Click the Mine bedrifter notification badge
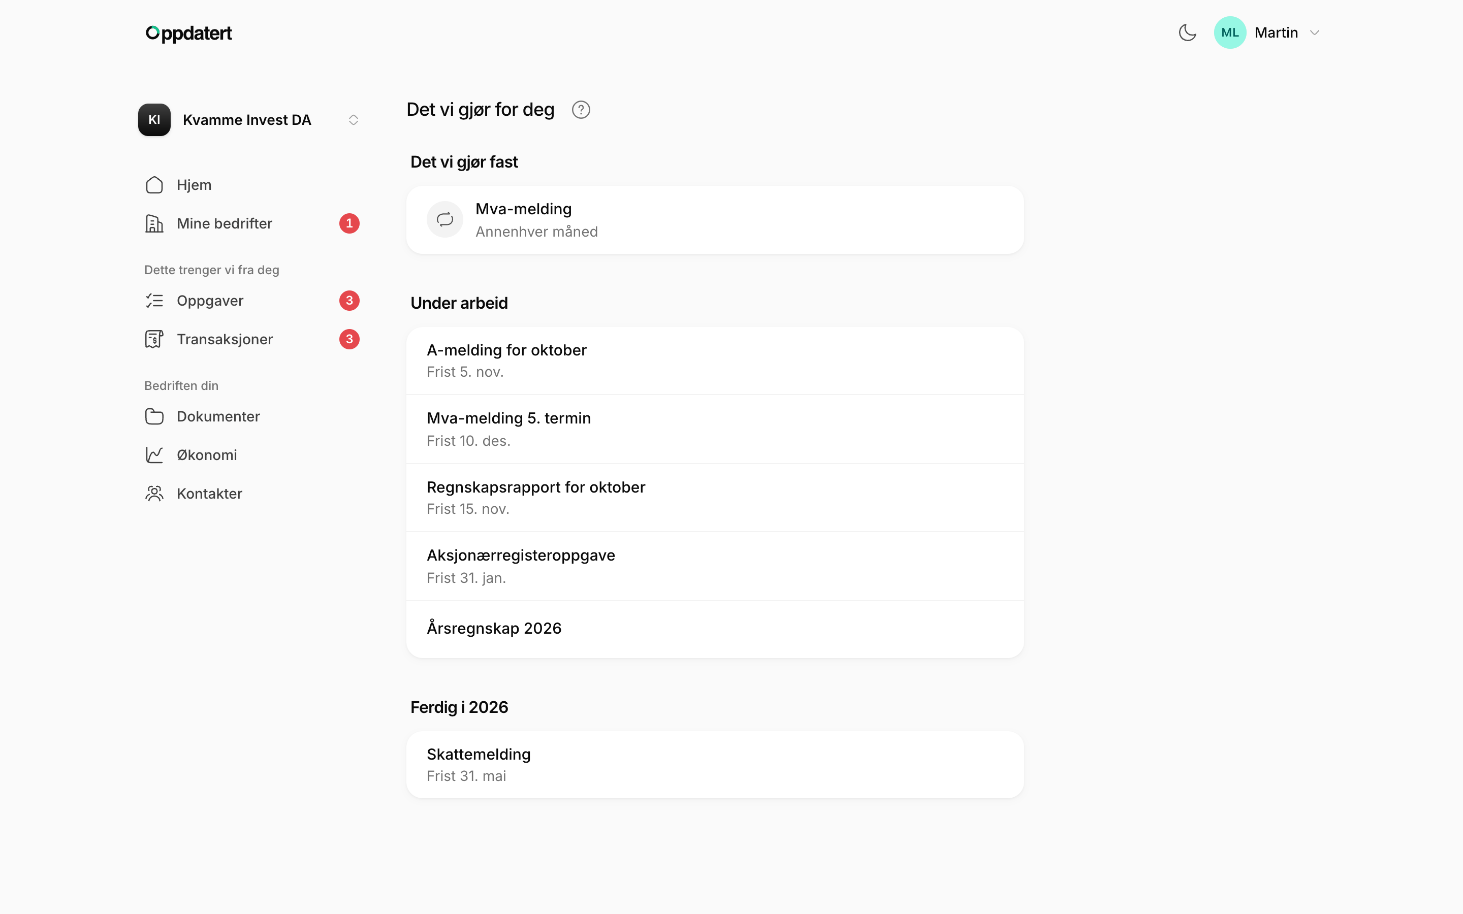The height and width of the screenshot is (914, 1463). click(x=349, y=223)
